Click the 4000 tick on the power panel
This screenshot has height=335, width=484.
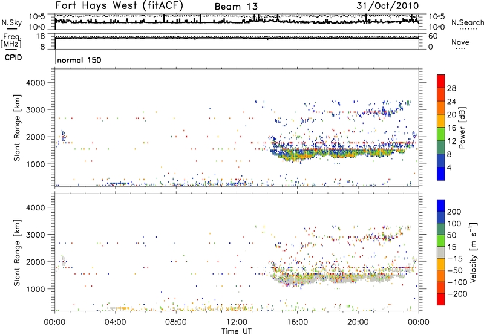[35, 83]
